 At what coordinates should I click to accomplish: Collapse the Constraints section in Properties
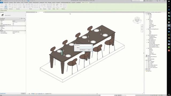click(25, 20)
